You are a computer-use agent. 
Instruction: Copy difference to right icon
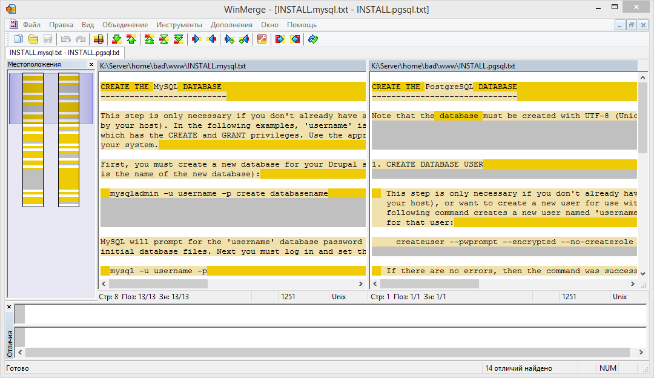(196, 39)
